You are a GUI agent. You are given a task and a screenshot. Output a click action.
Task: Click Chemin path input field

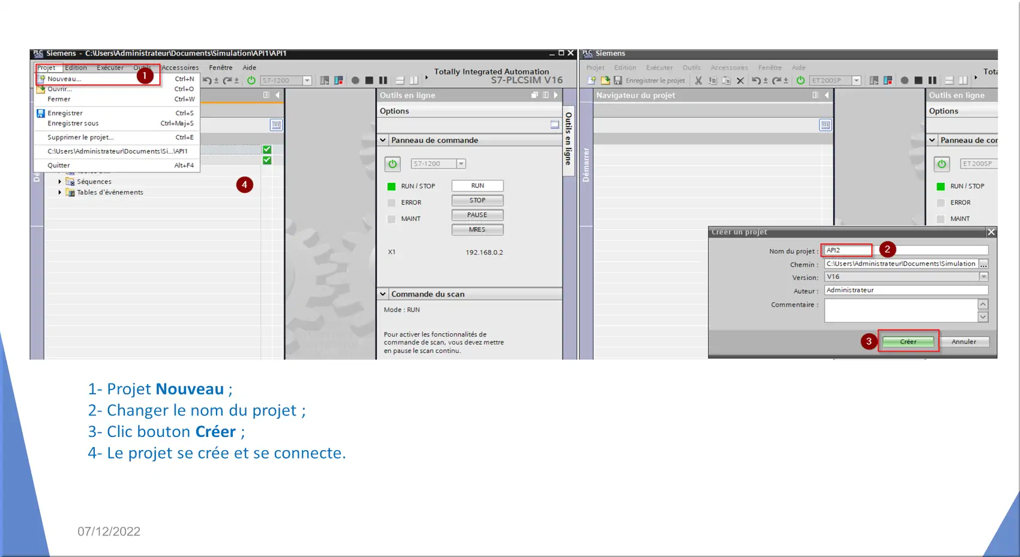tap(901, 264)
